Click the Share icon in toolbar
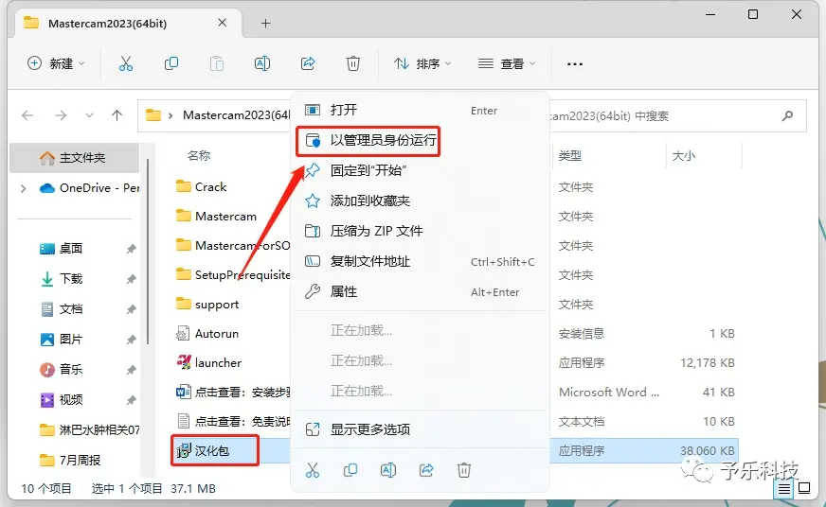Screen dimensions: 826x507 pyautogui.click(x=308, y=63)
